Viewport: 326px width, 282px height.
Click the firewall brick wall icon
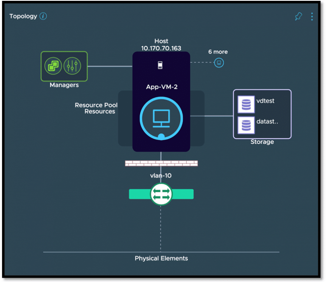tap(161, 163)
